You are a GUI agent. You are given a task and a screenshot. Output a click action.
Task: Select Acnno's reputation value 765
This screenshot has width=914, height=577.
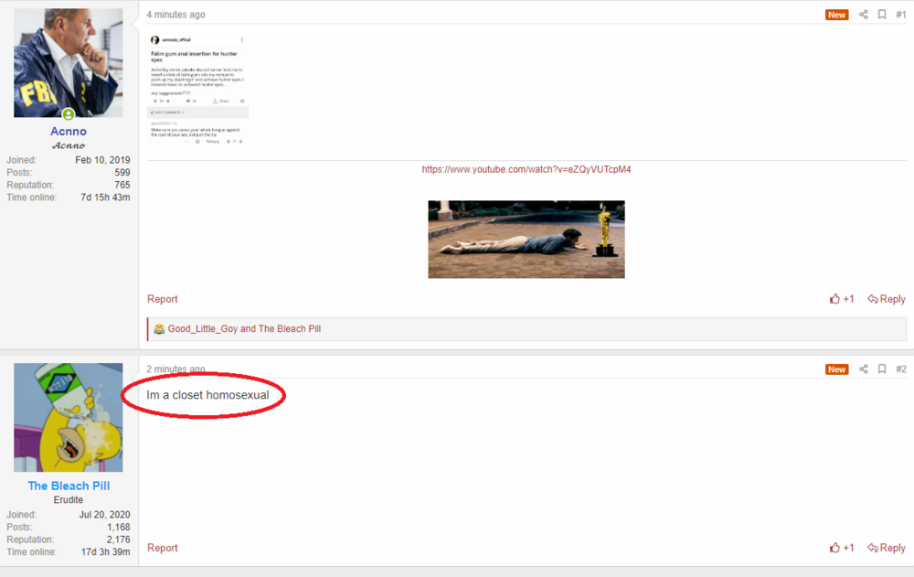(x=122, y=185)
